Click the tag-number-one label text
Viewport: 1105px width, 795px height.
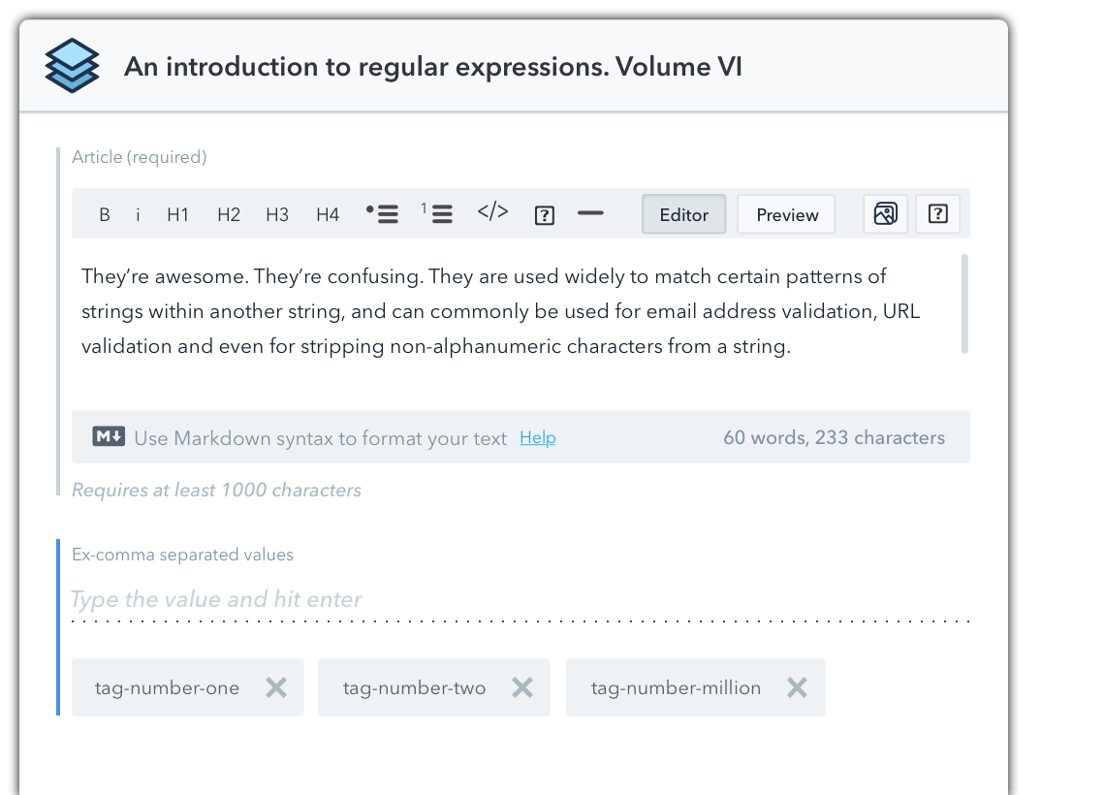pyautogui.click(x=167, y=688)
